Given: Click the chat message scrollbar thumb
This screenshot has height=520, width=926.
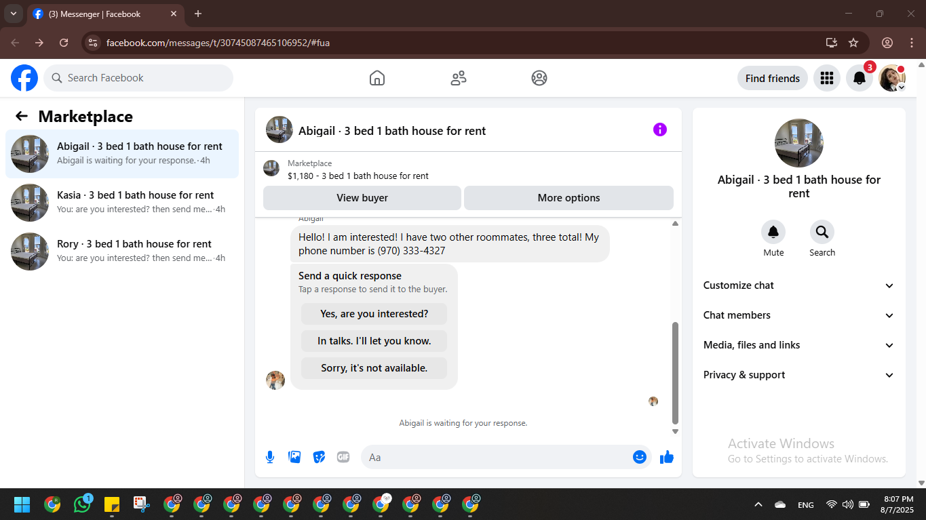Looking at the screenshot, I should pos(675,373).
